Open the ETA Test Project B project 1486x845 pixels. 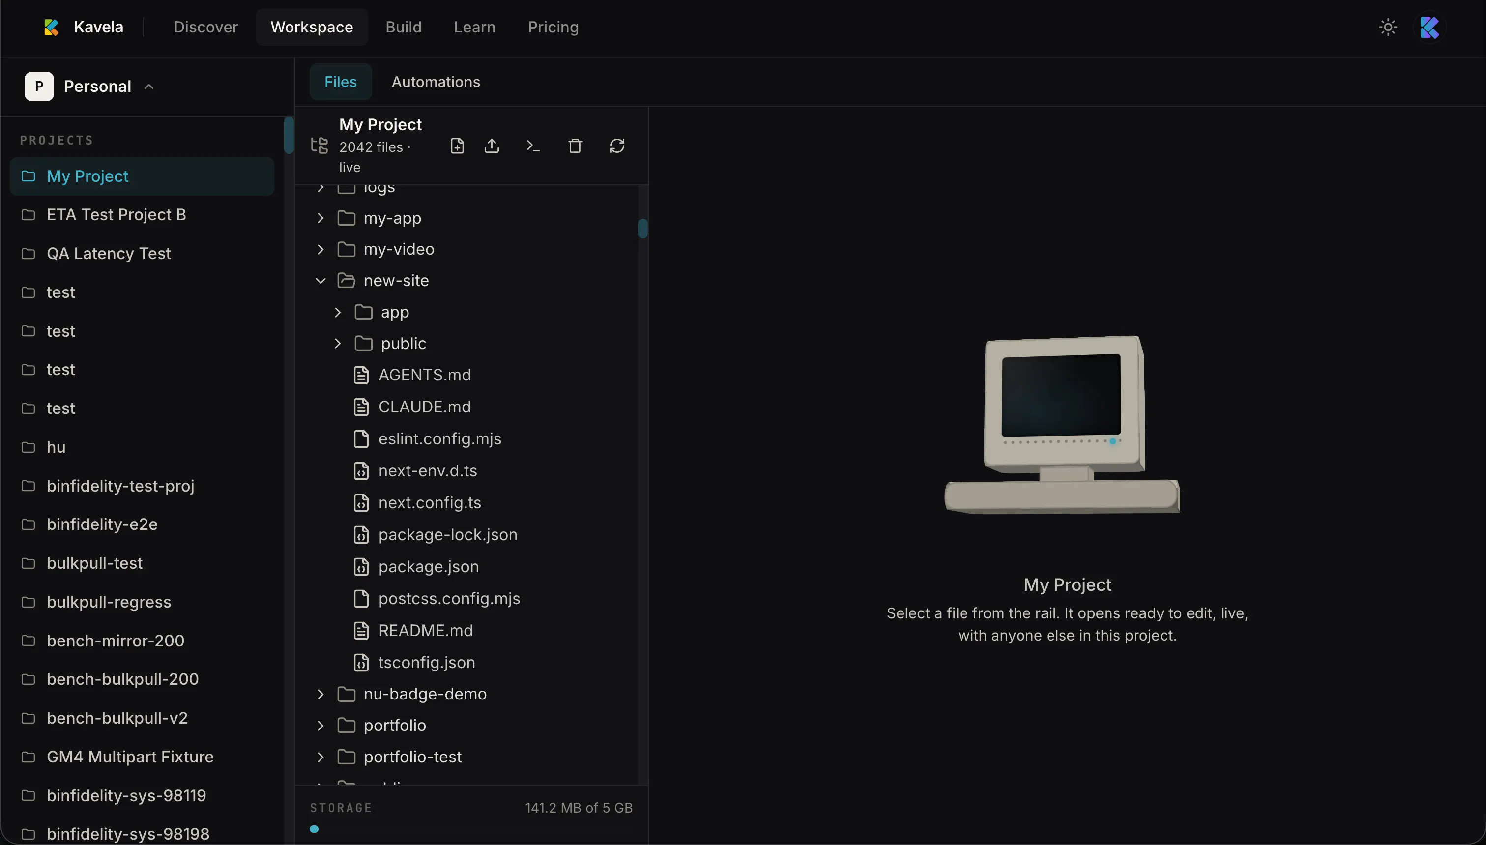142,215
